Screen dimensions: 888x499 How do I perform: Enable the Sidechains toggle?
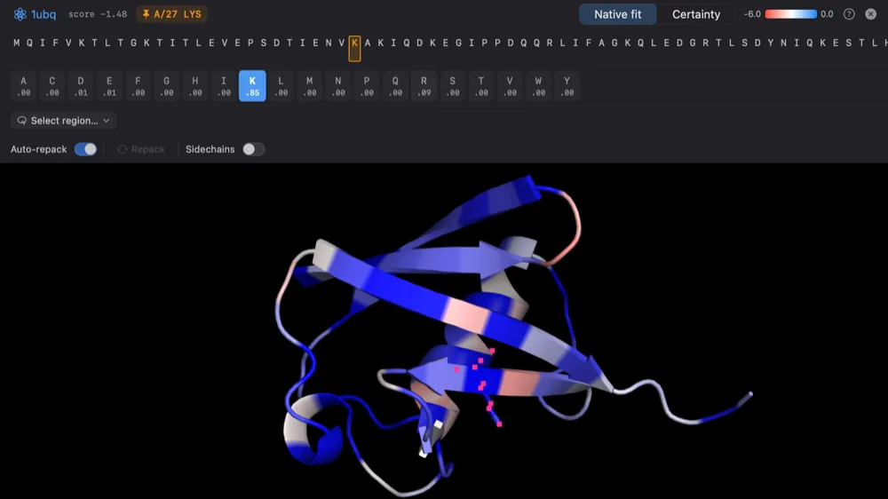(x=253, y=149)
